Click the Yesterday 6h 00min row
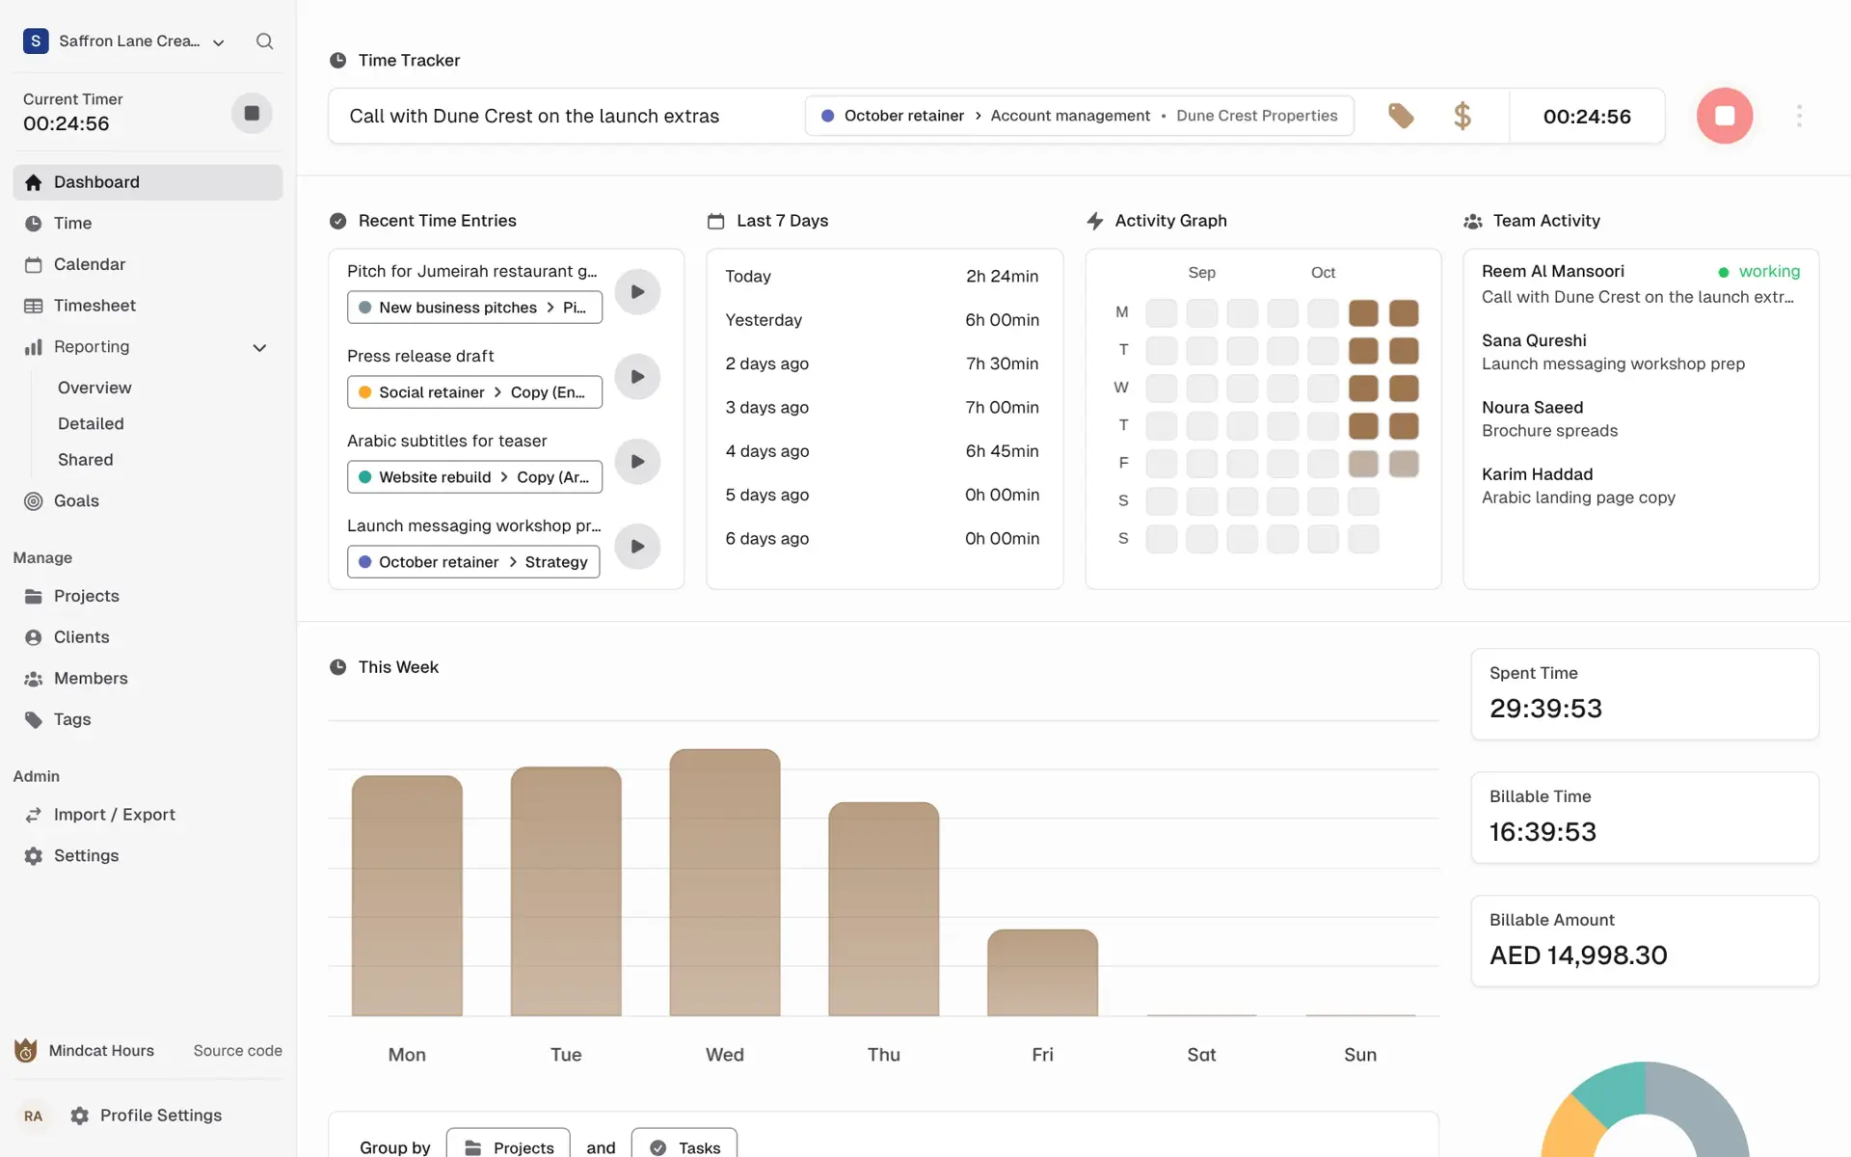Screen dimensions: 1851x1157 [882, 320]
